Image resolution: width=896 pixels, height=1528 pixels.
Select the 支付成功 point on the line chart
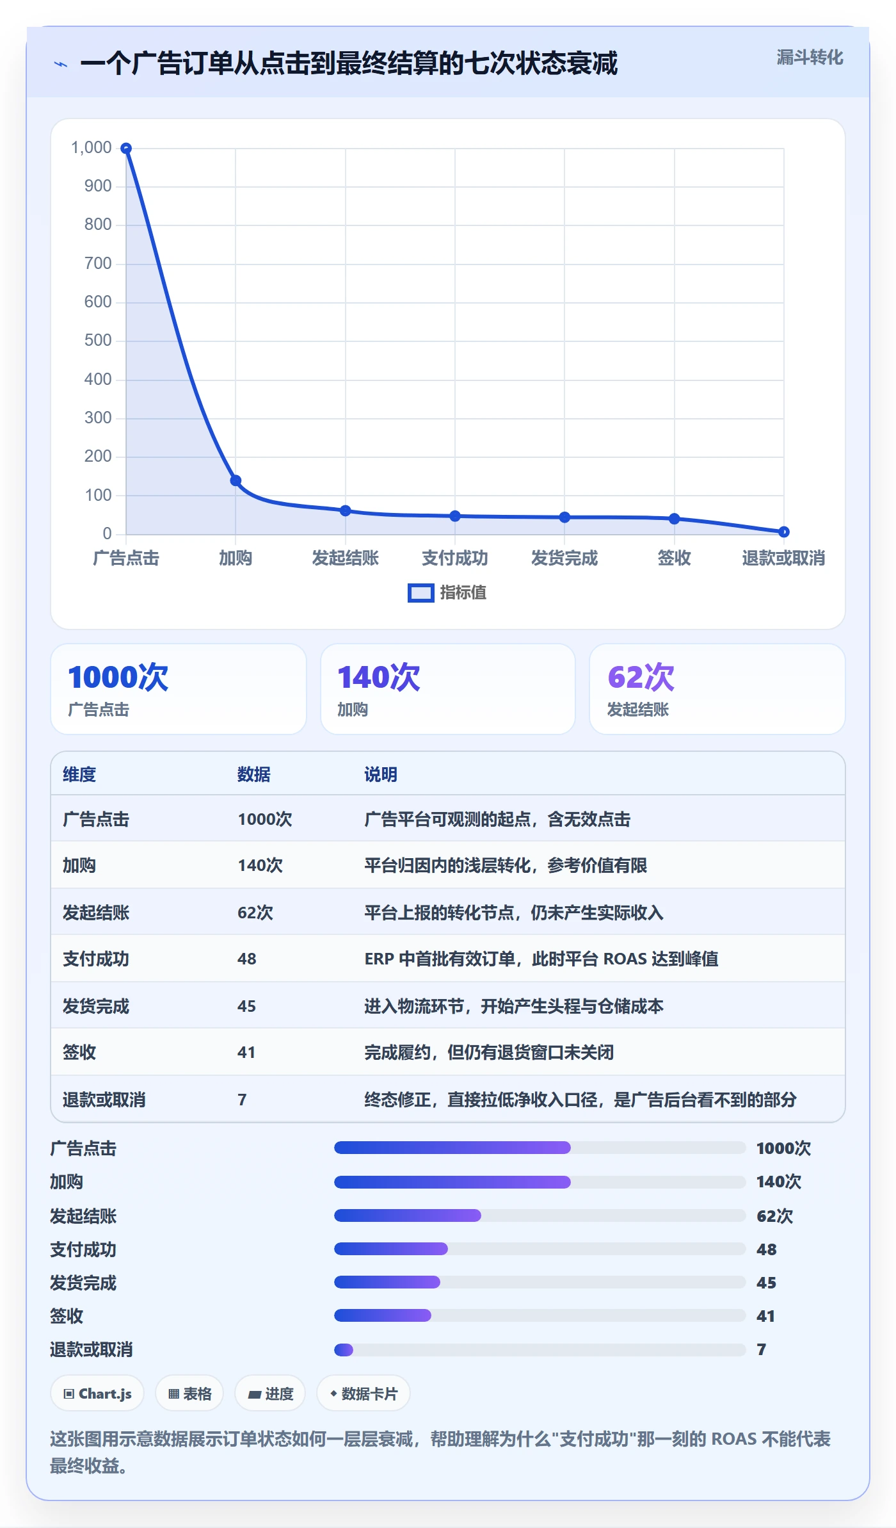point(455,516)
